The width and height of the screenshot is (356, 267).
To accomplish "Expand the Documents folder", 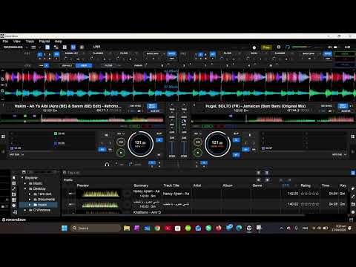I will pyautogui.click(x=30, y=200).
